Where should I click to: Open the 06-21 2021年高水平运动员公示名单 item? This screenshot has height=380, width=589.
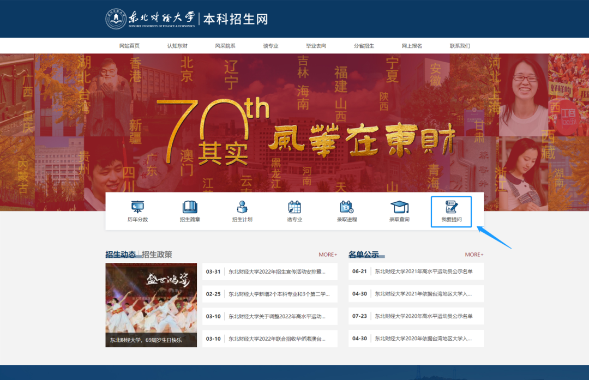(416, 272)
